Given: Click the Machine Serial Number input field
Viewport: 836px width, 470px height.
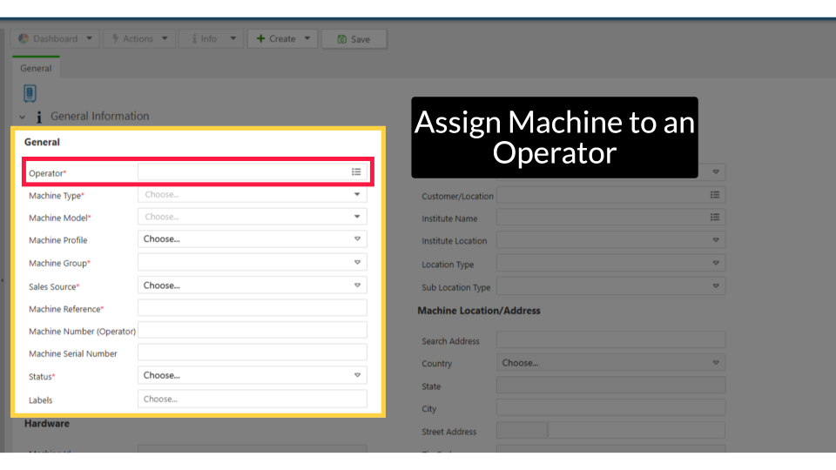Looking at the screenshot, I should coord(252,352).
